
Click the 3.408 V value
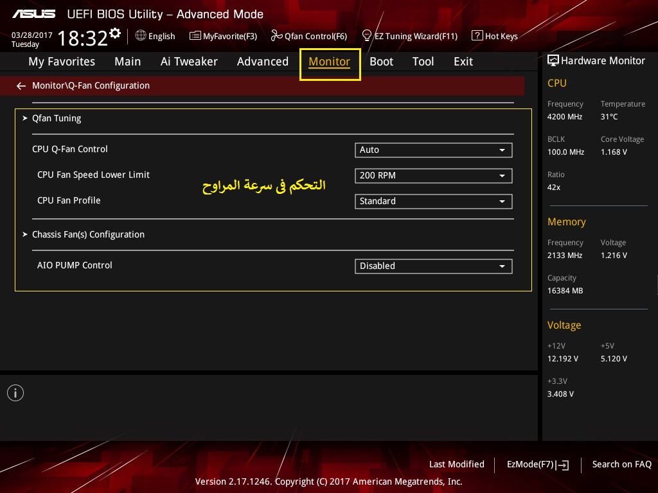[560, 394]
